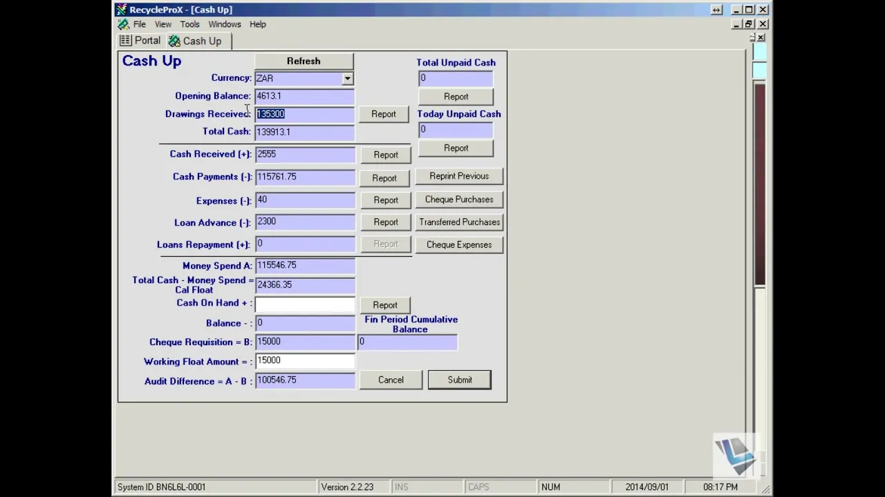Viewport: 885px width, 497px height.
Task: Open the Cash Payments Report
Action: click(386, 178)
